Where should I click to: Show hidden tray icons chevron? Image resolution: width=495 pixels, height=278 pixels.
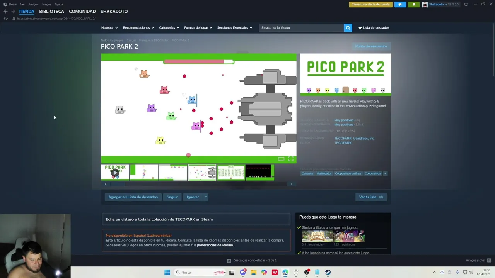(x=434, y=272)
